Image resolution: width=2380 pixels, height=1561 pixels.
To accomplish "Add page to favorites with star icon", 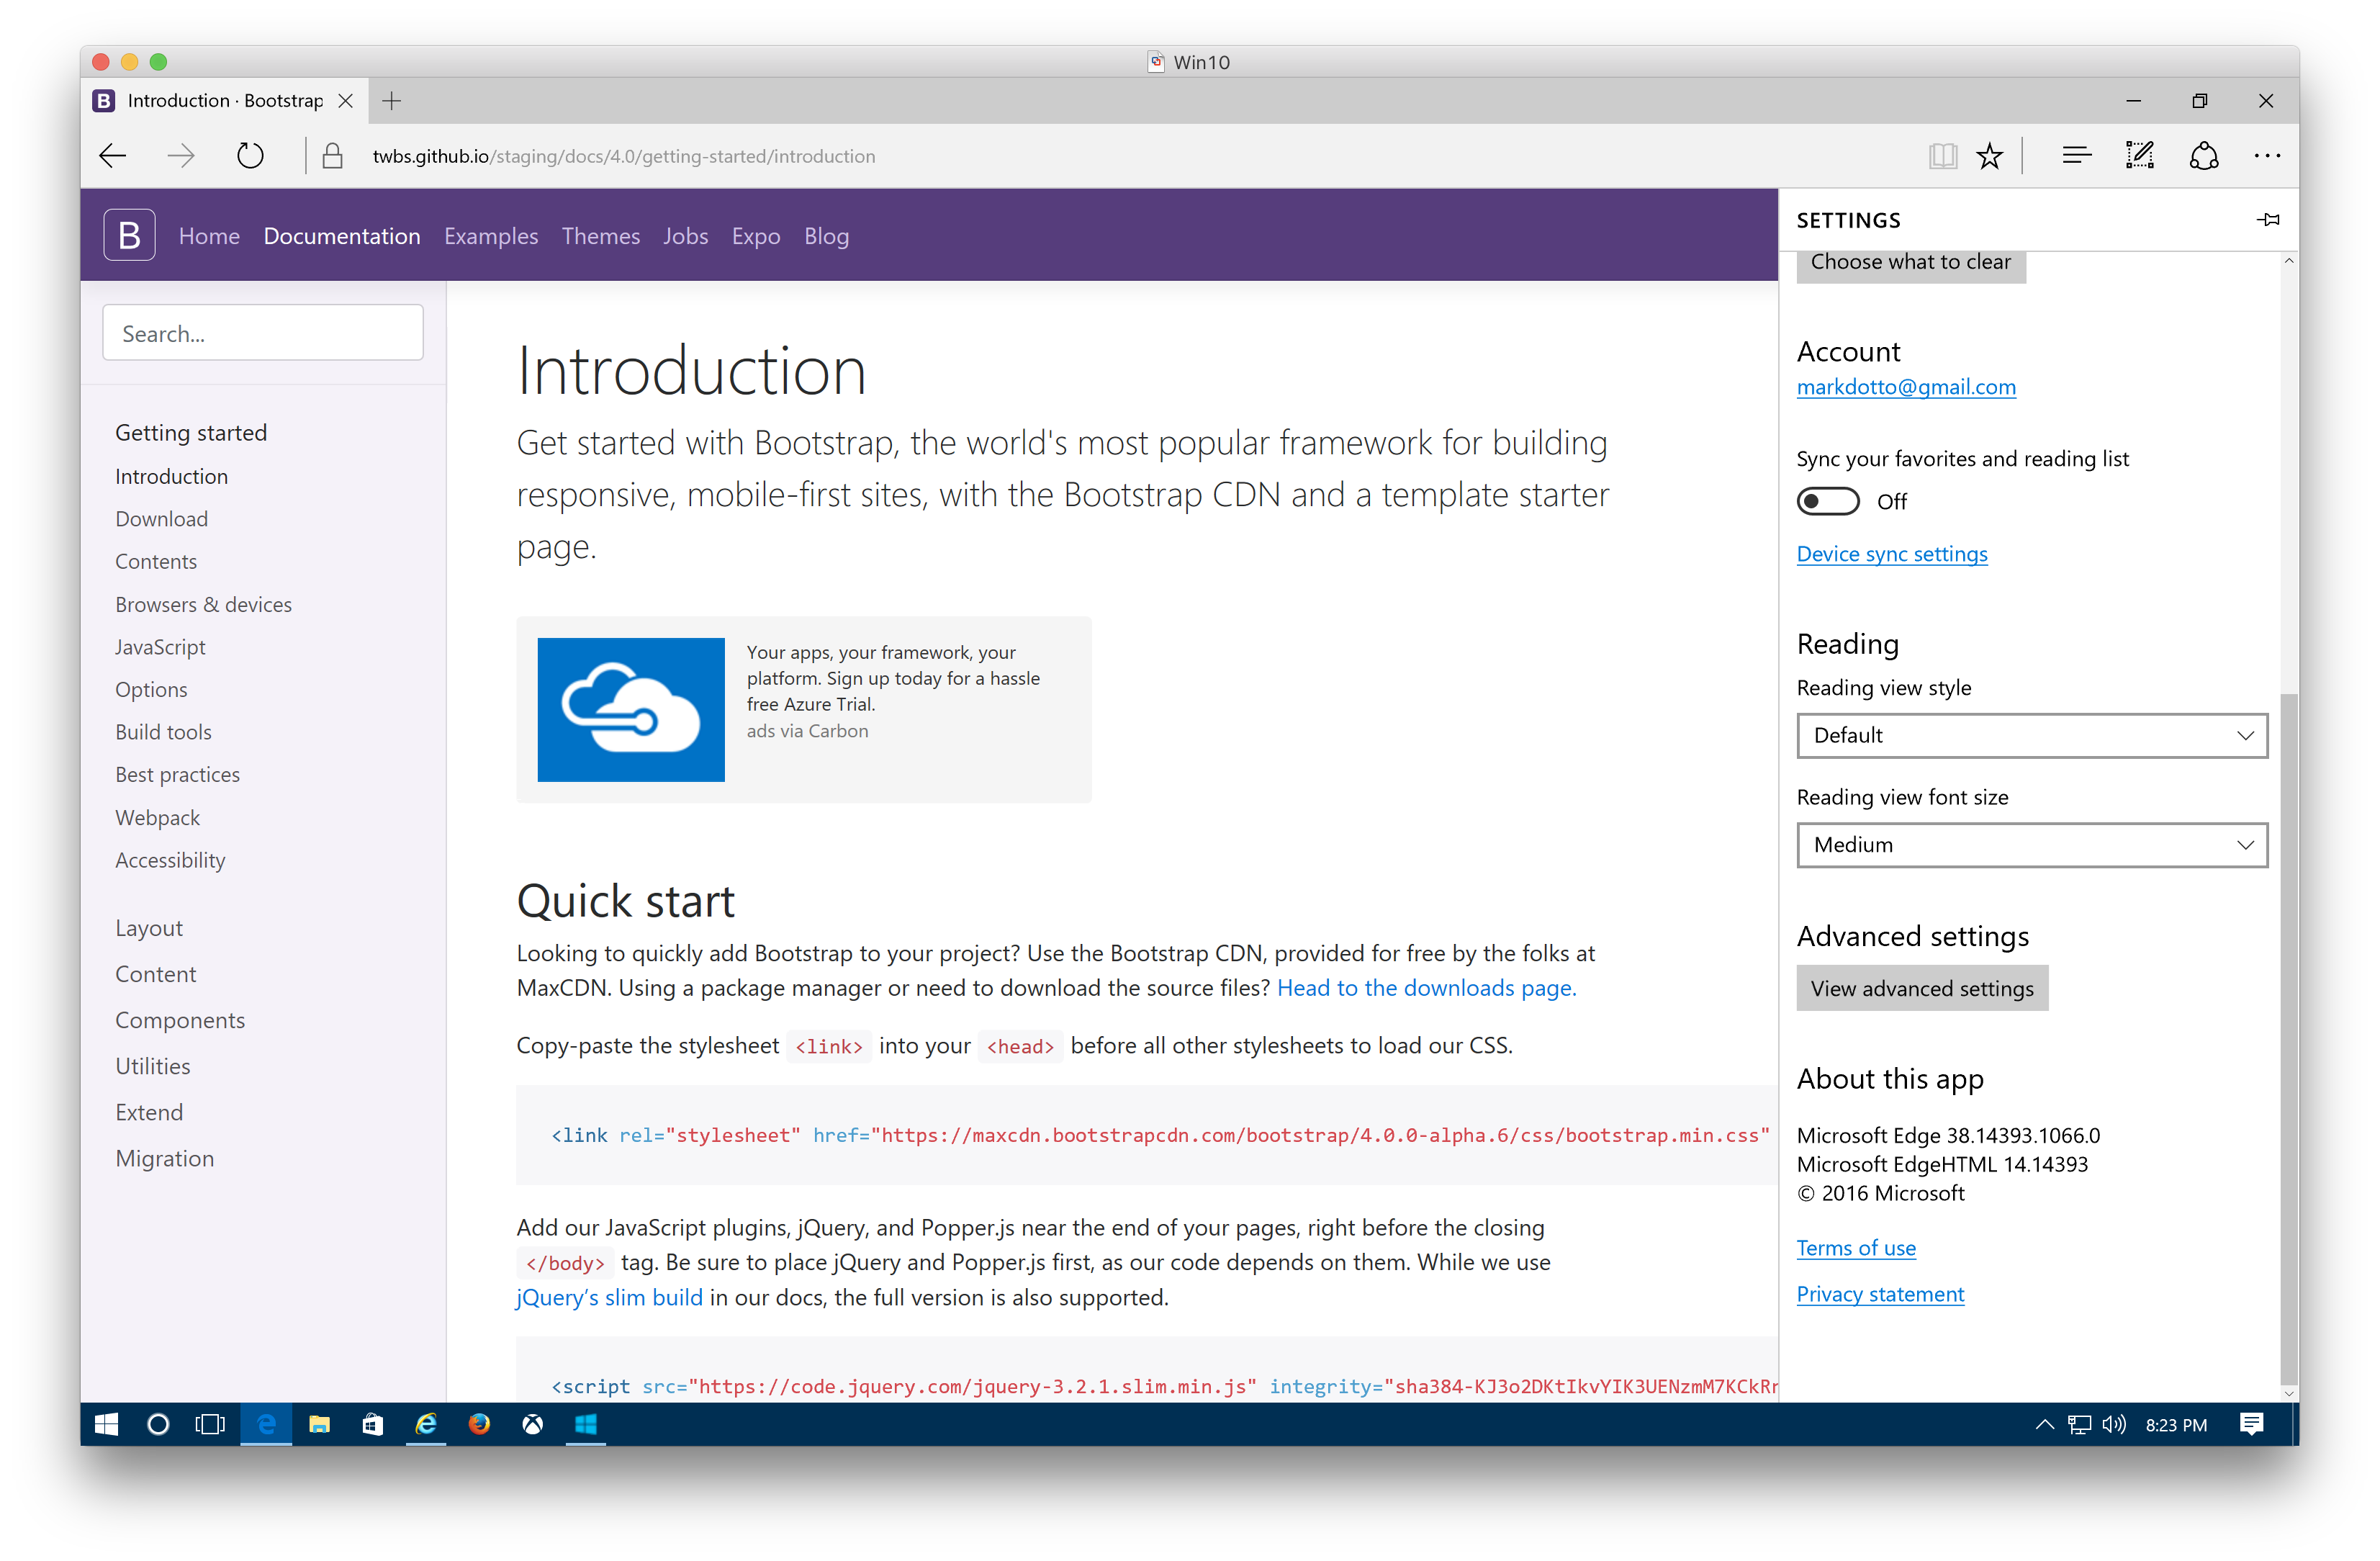I will (1989, 156).
